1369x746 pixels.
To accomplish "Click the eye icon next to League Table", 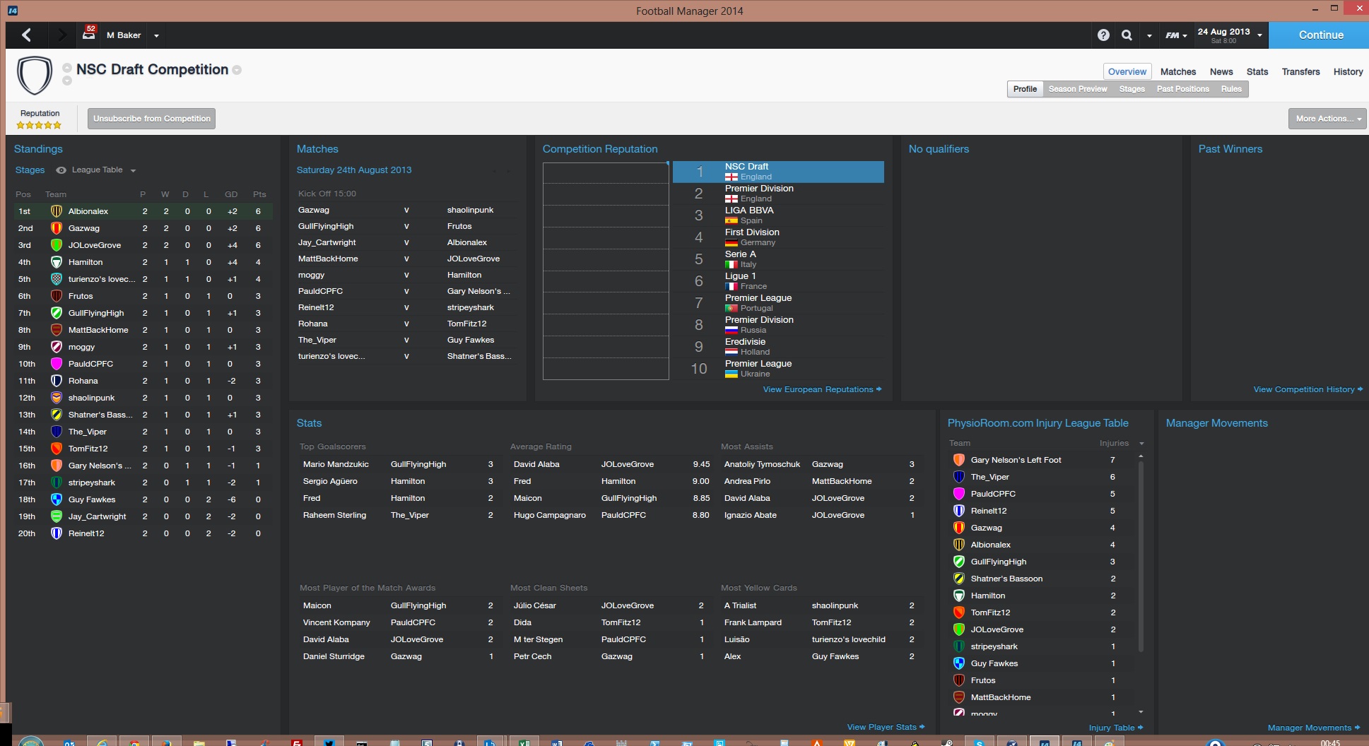I will tap(61, 170).
